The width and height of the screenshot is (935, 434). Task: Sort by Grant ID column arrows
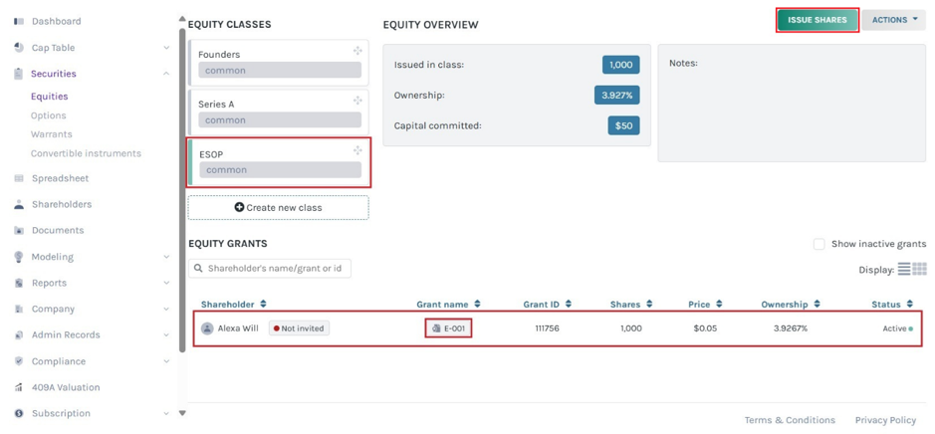pyautogui.click(x=569, y=304)
